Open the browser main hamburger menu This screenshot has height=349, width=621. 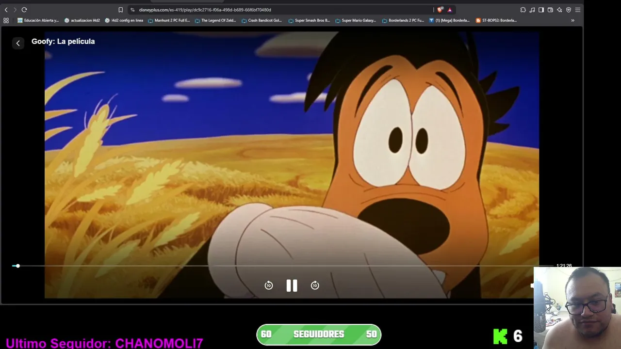click(x=577, y=10)
